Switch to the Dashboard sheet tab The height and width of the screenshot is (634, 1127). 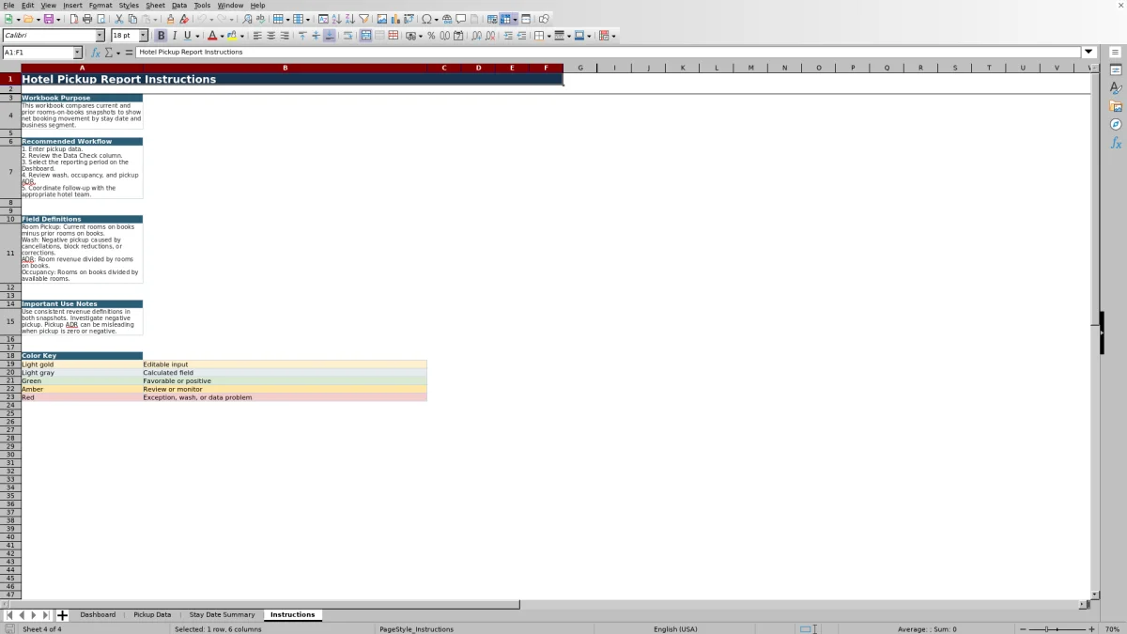pyautogui.click(x=98, y=615)
